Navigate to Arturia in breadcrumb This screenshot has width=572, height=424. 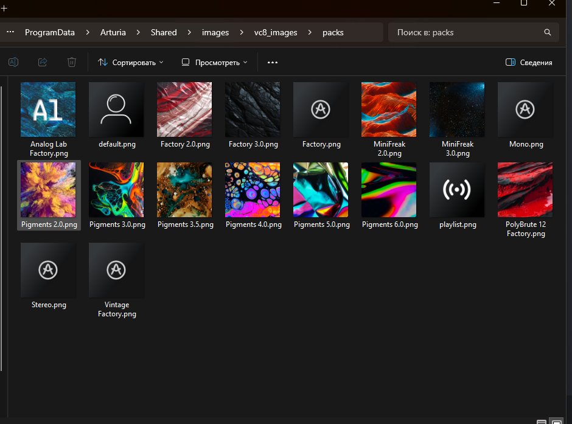tap(113, 32)
